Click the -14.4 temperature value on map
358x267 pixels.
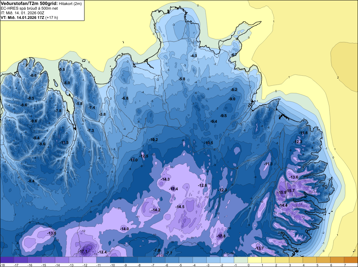pos(283,205)
